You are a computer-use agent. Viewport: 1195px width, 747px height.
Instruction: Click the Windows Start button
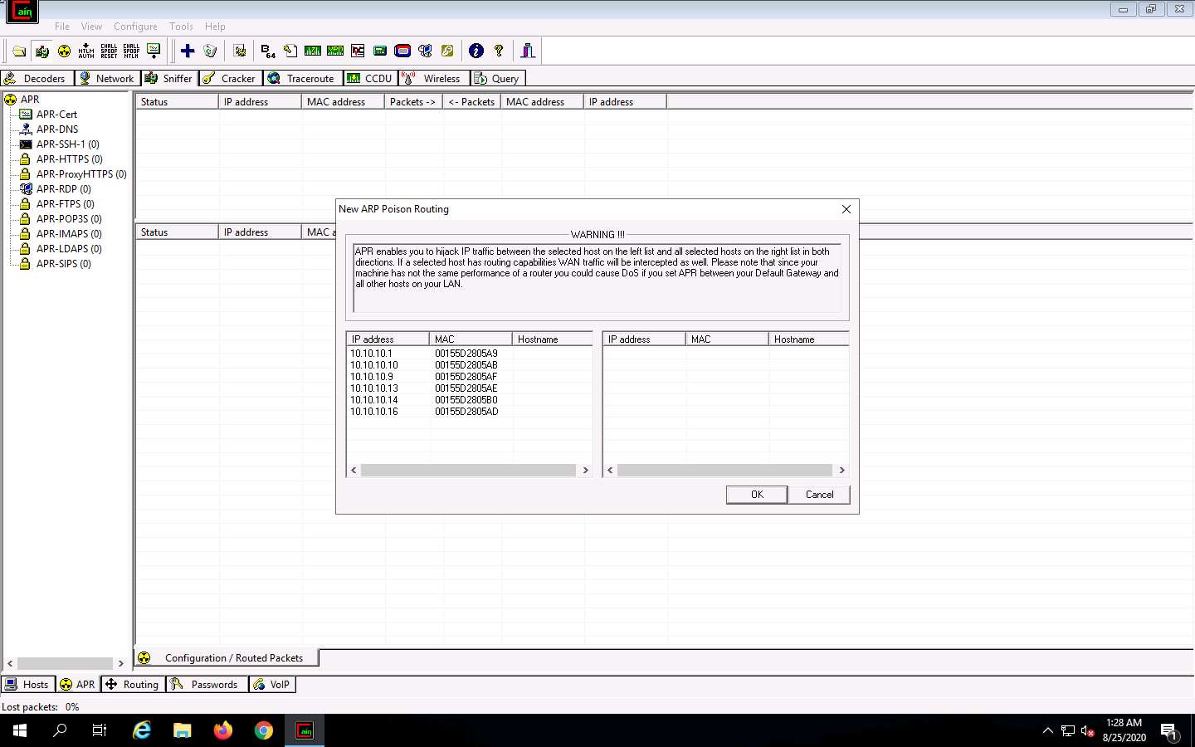coord(20,730)
